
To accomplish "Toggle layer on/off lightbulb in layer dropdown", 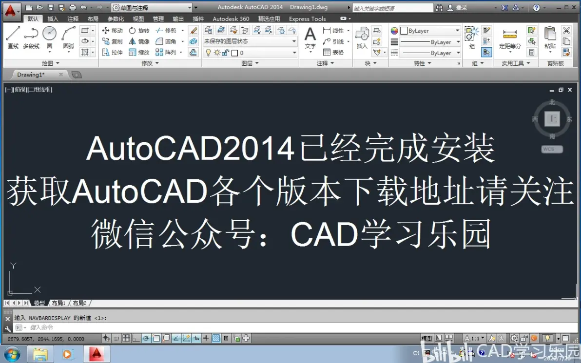I will pos(208,53).
